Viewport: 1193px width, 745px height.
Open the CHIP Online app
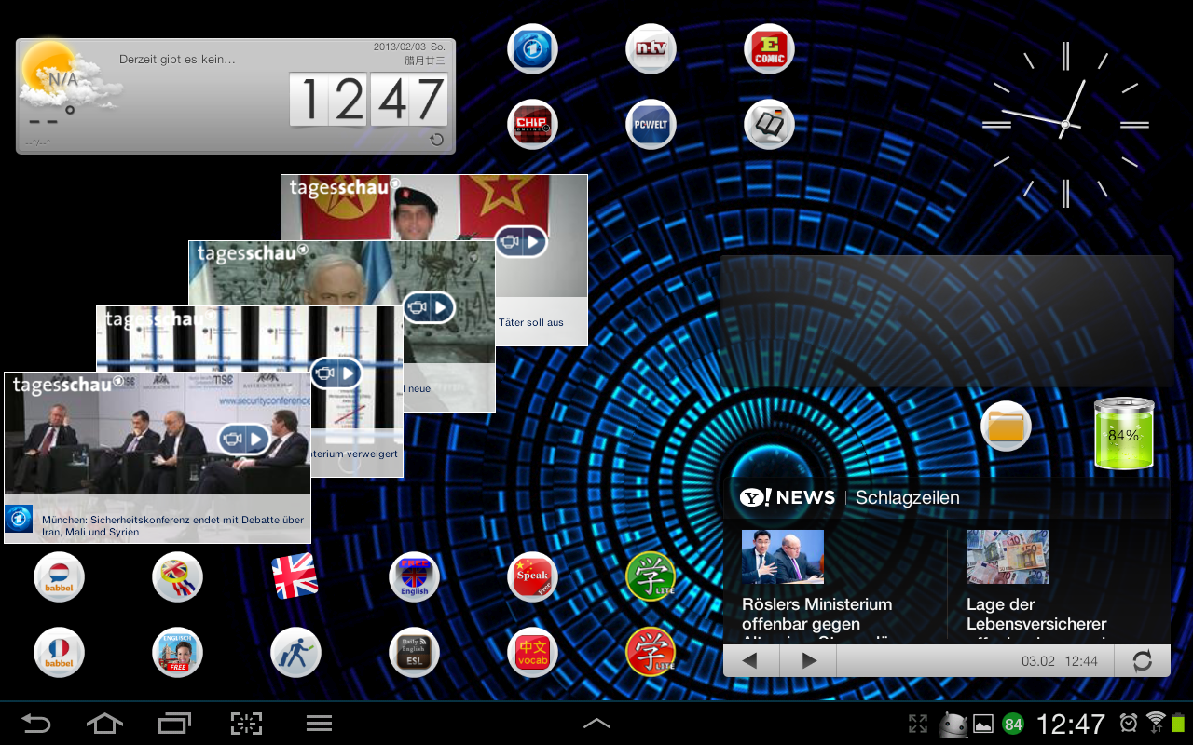click(x=532, y=124)
